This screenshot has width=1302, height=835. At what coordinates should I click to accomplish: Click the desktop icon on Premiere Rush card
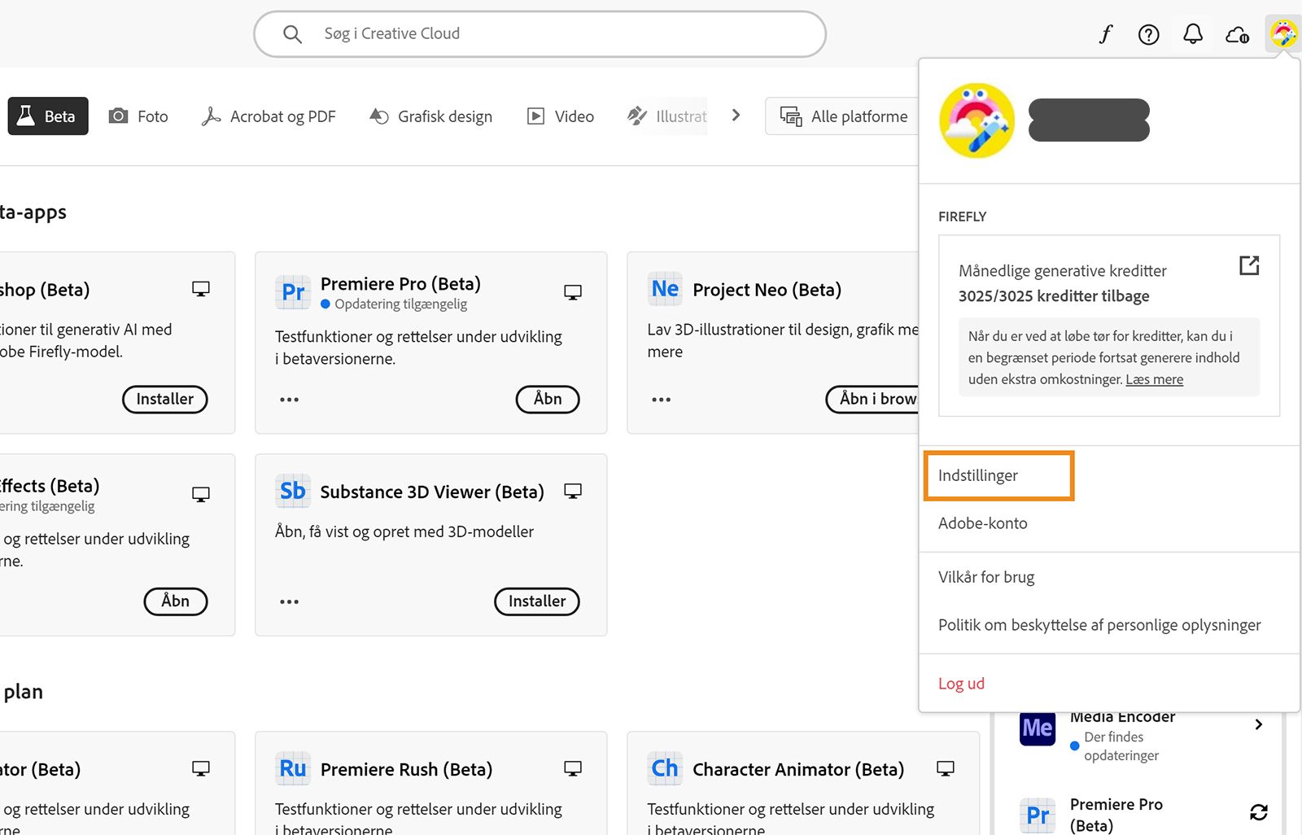coord(573,768)
